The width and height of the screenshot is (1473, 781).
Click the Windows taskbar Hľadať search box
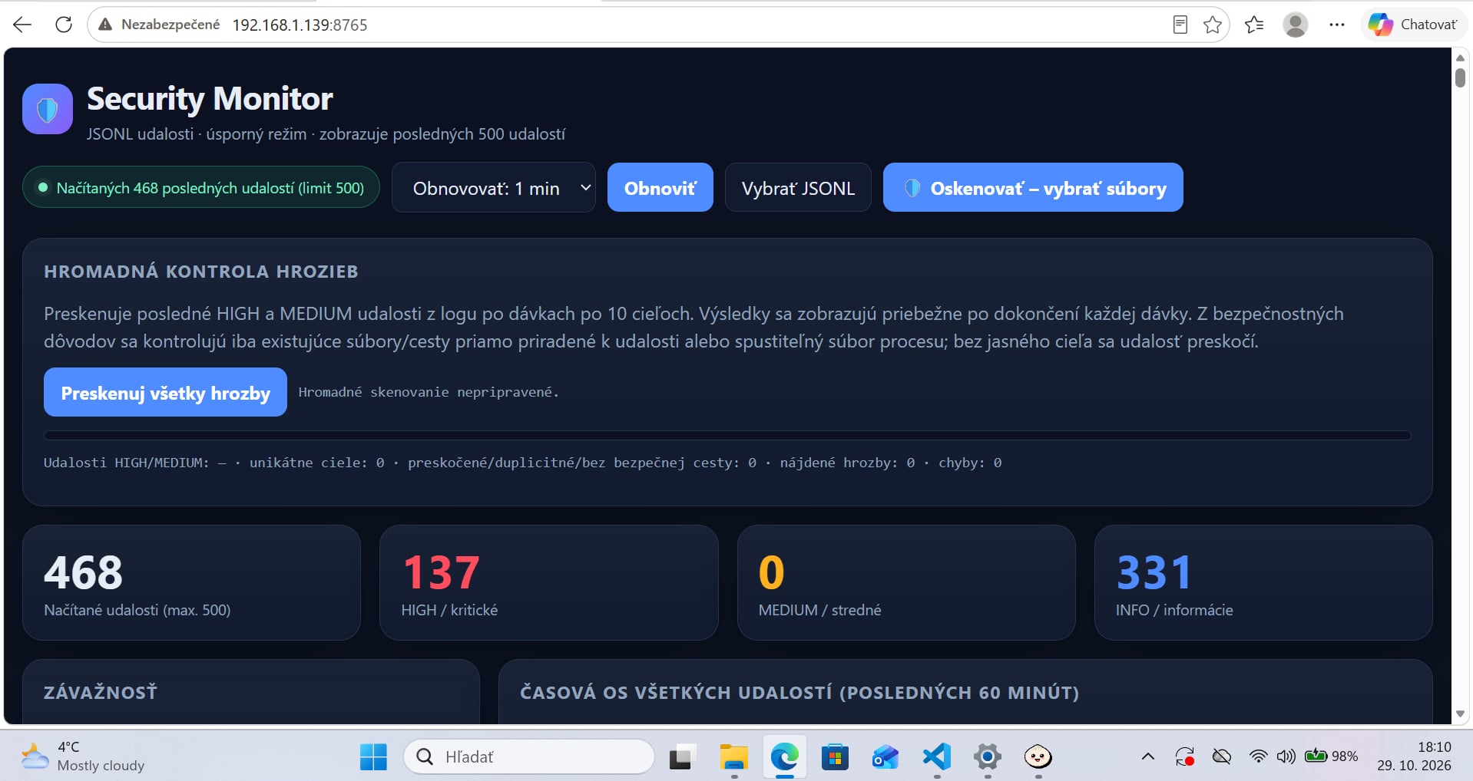[529, 757]
